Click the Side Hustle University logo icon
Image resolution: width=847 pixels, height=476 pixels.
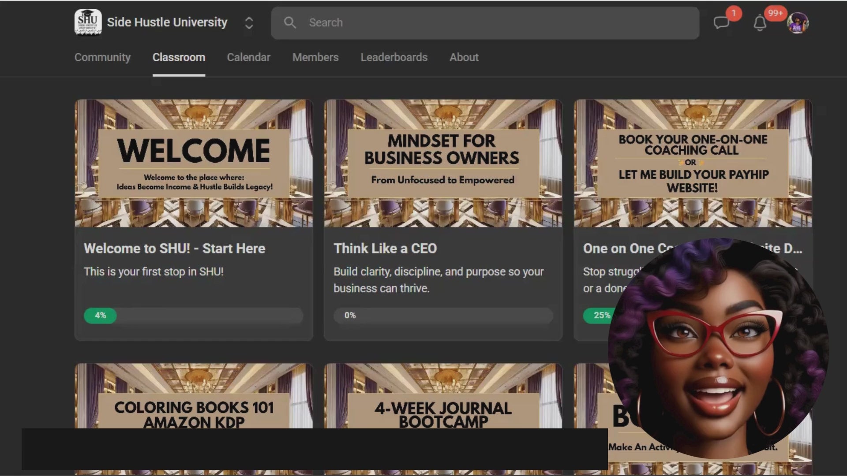[x=88, y=22]
